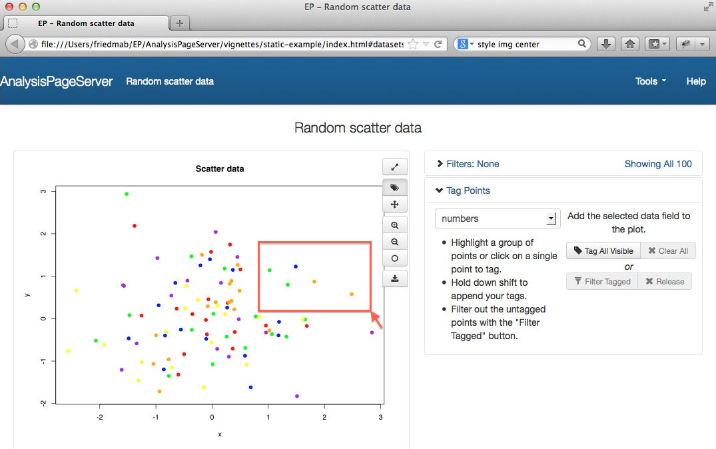Go to browser home page icon
The image size is (716, 449).
(x=629, y=44)
